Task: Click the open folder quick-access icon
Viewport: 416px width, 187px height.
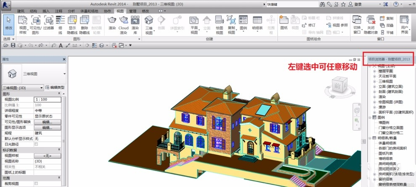Action: [x=5, y=45]
